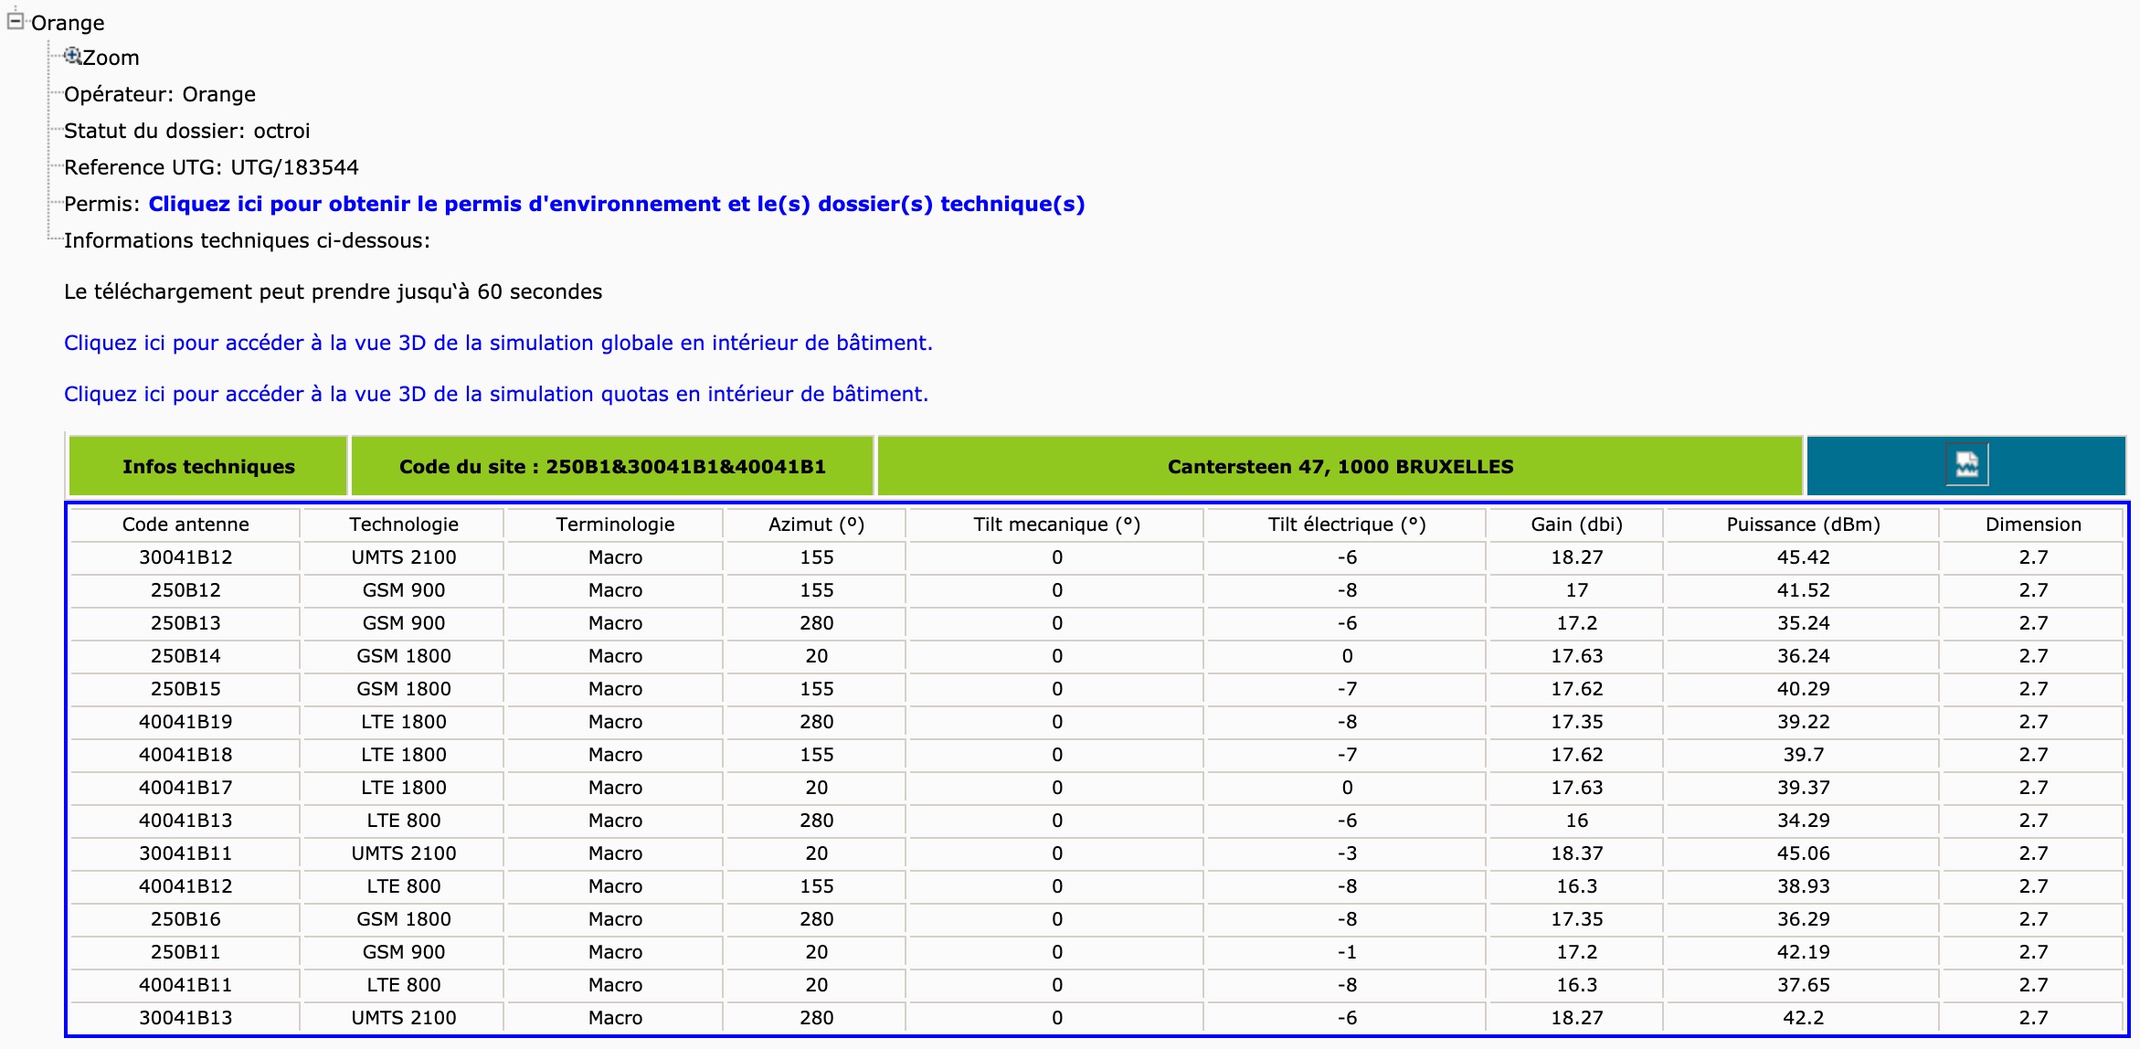This screenshot has height=1049, width=2140.
Task: Click the Technologie column header
Action: (x=404, y=524)
